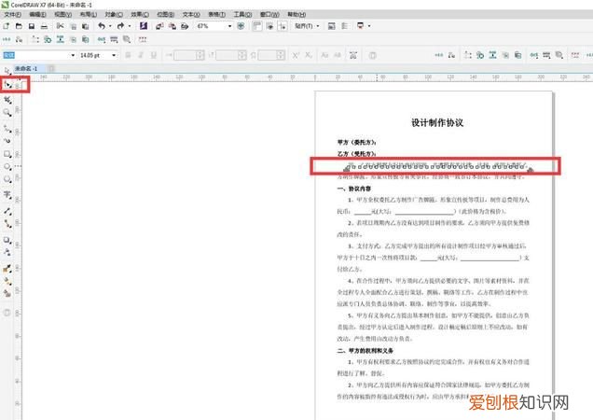
Task: Open the 位图(B) menu
Action: coord(166,14)
